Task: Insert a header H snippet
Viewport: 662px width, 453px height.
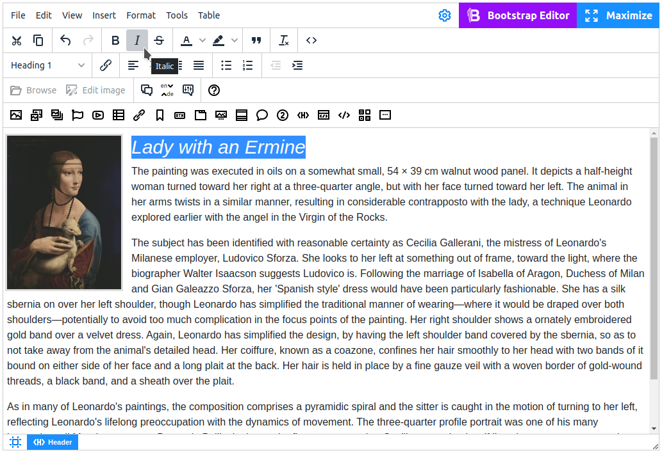Action: point(303,115)
